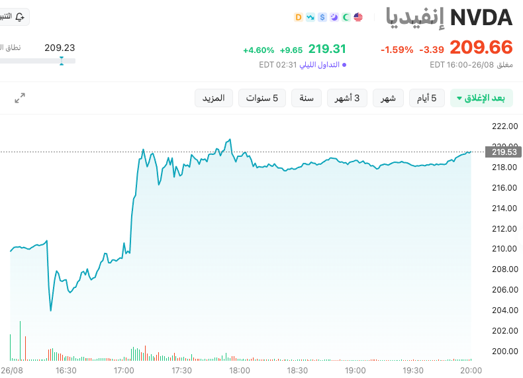Click the price range slider marker
The image size is (523, 378).
point(62,61)
